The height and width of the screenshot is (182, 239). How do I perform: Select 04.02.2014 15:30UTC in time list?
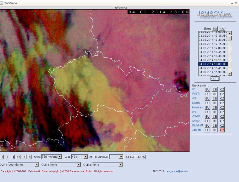(x=213, y=72)
